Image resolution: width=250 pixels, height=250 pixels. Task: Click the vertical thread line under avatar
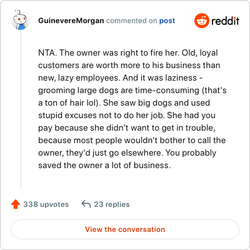click(x=21, y=110)
